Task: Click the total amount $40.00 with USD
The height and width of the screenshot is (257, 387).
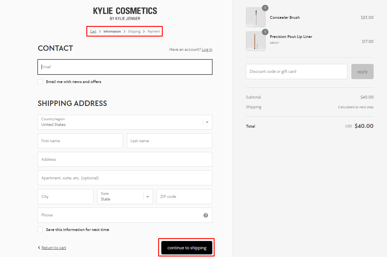Action: click(x=359, y=126)
